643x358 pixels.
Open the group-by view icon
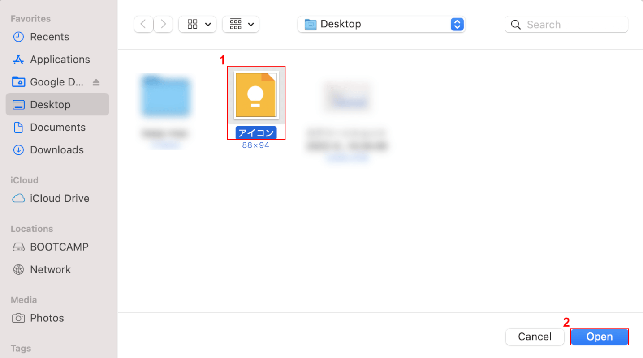pos(236,24)
